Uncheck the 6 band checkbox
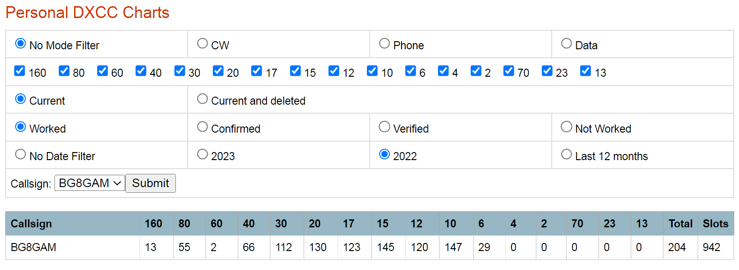This screenshot has height=270, width=739. tap(411, 71)
